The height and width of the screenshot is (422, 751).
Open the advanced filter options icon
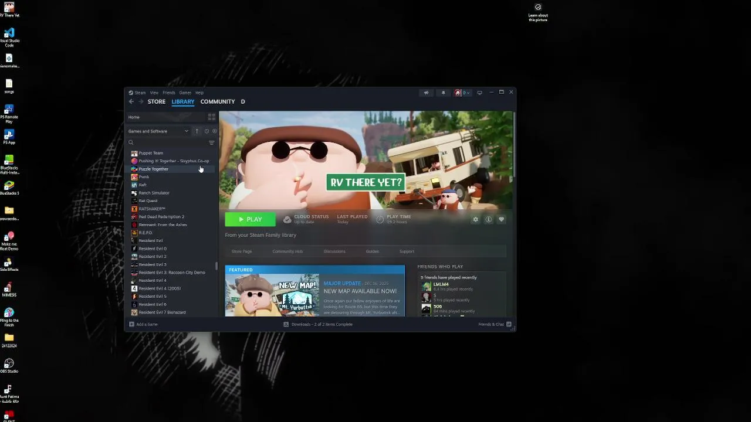212,142
